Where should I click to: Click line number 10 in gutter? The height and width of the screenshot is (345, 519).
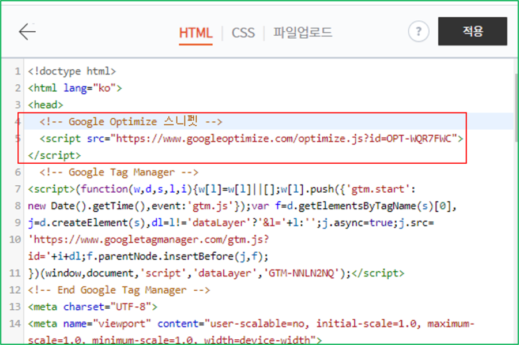(x=15, y=239)
